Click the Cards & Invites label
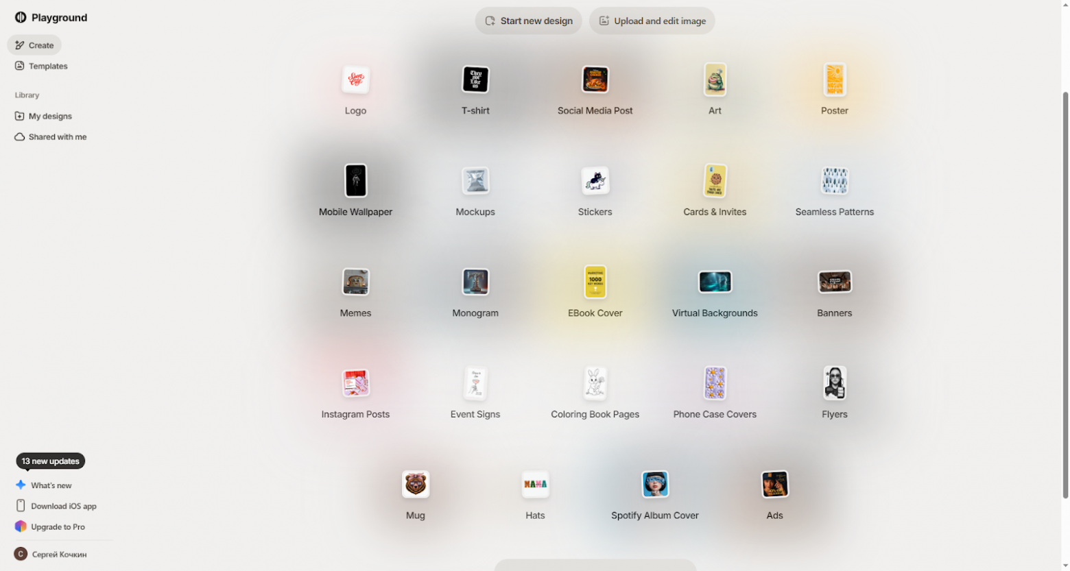Image resolution: width=1070 pixels, height=571 pixels. [x=715, y=212]
